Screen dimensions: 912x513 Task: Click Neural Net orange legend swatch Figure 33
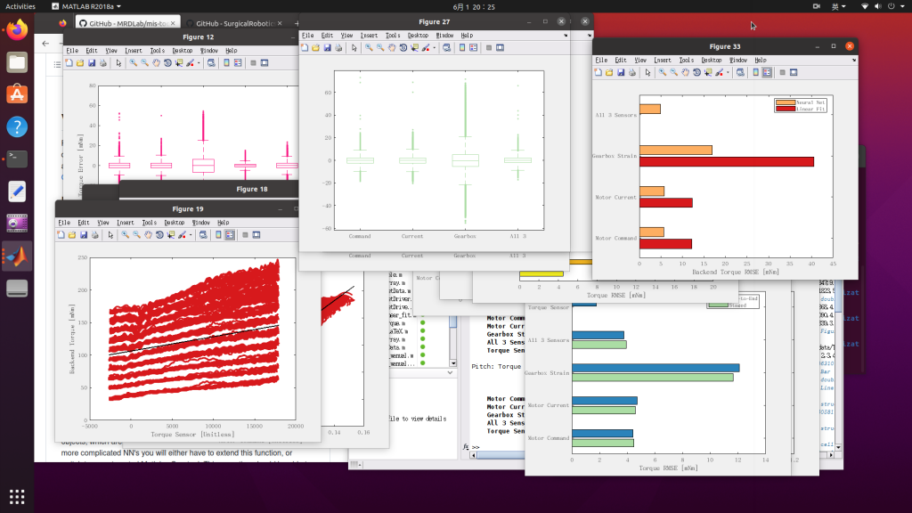[x=786, y=102]
